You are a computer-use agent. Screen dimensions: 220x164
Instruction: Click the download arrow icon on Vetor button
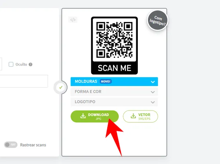coord(133,116)
